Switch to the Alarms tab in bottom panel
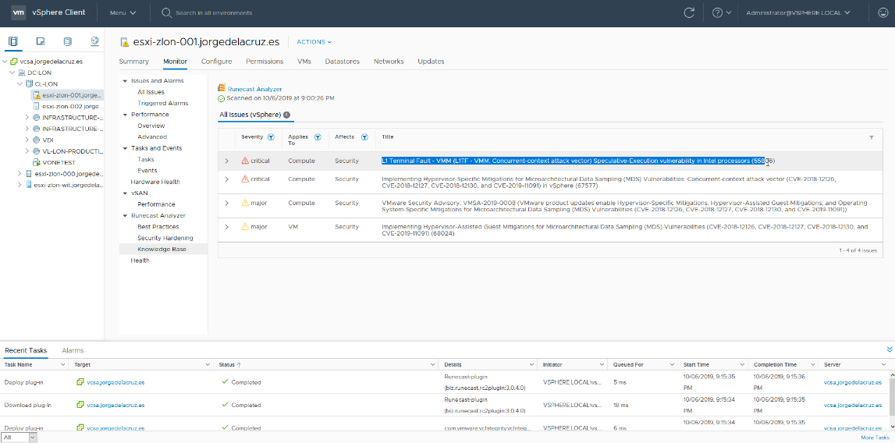 [x=73, y=350]
